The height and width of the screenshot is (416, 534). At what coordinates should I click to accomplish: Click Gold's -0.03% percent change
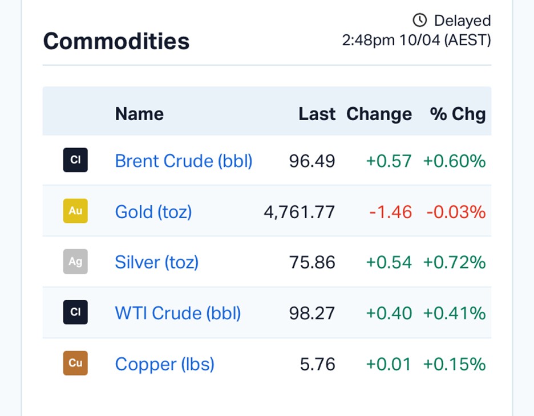(456, 212)
